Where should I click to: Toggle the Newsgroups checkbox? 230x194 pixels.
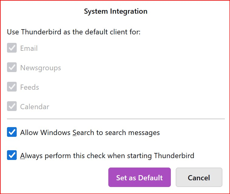click(12, 68)
